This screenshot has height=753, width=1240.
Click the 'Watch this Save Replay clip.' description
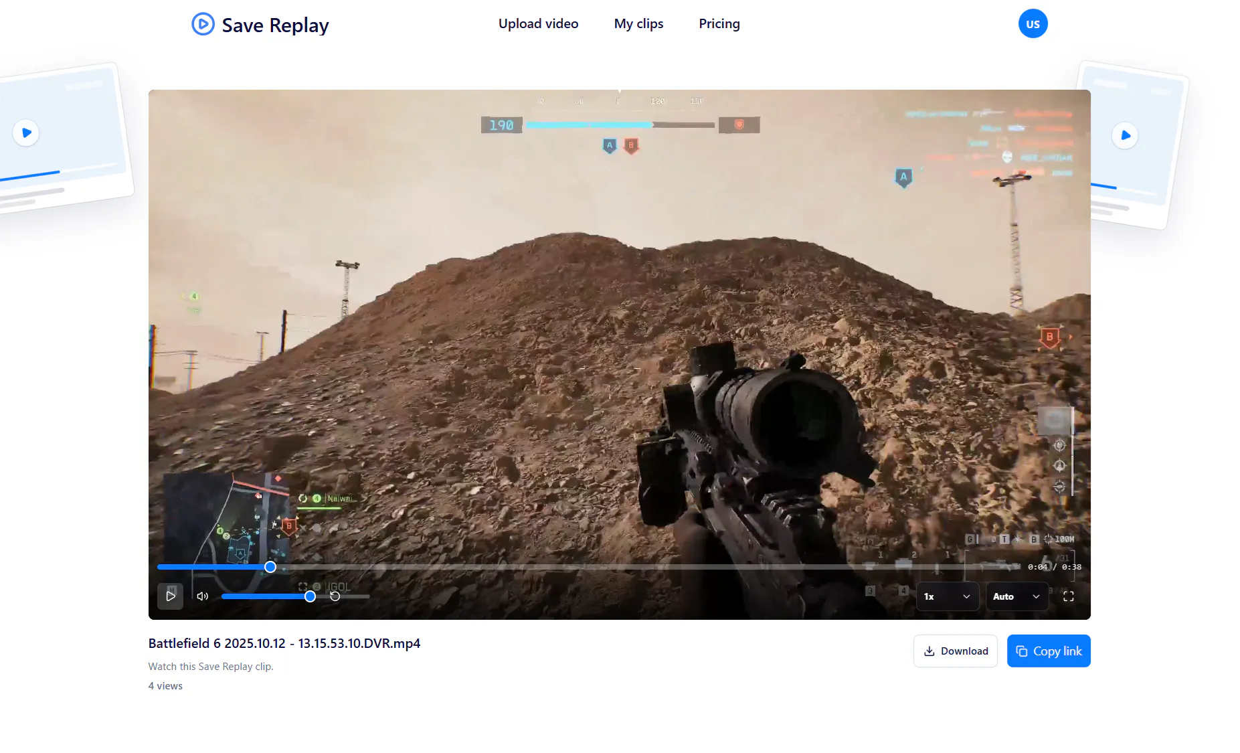point(211,666)
